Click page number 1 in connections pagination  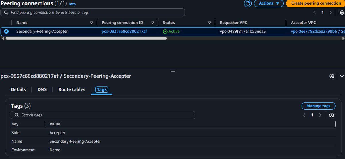point(323,13)
